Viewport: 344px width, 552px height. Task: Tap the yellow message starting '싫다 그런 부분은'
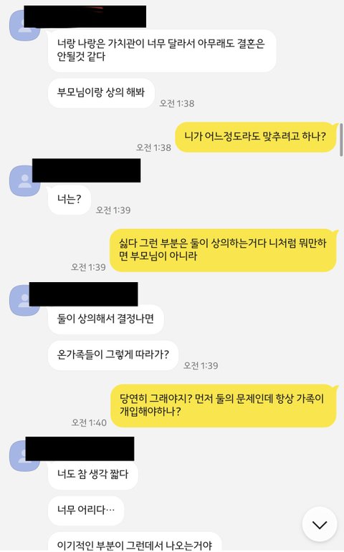click(223, 250)
